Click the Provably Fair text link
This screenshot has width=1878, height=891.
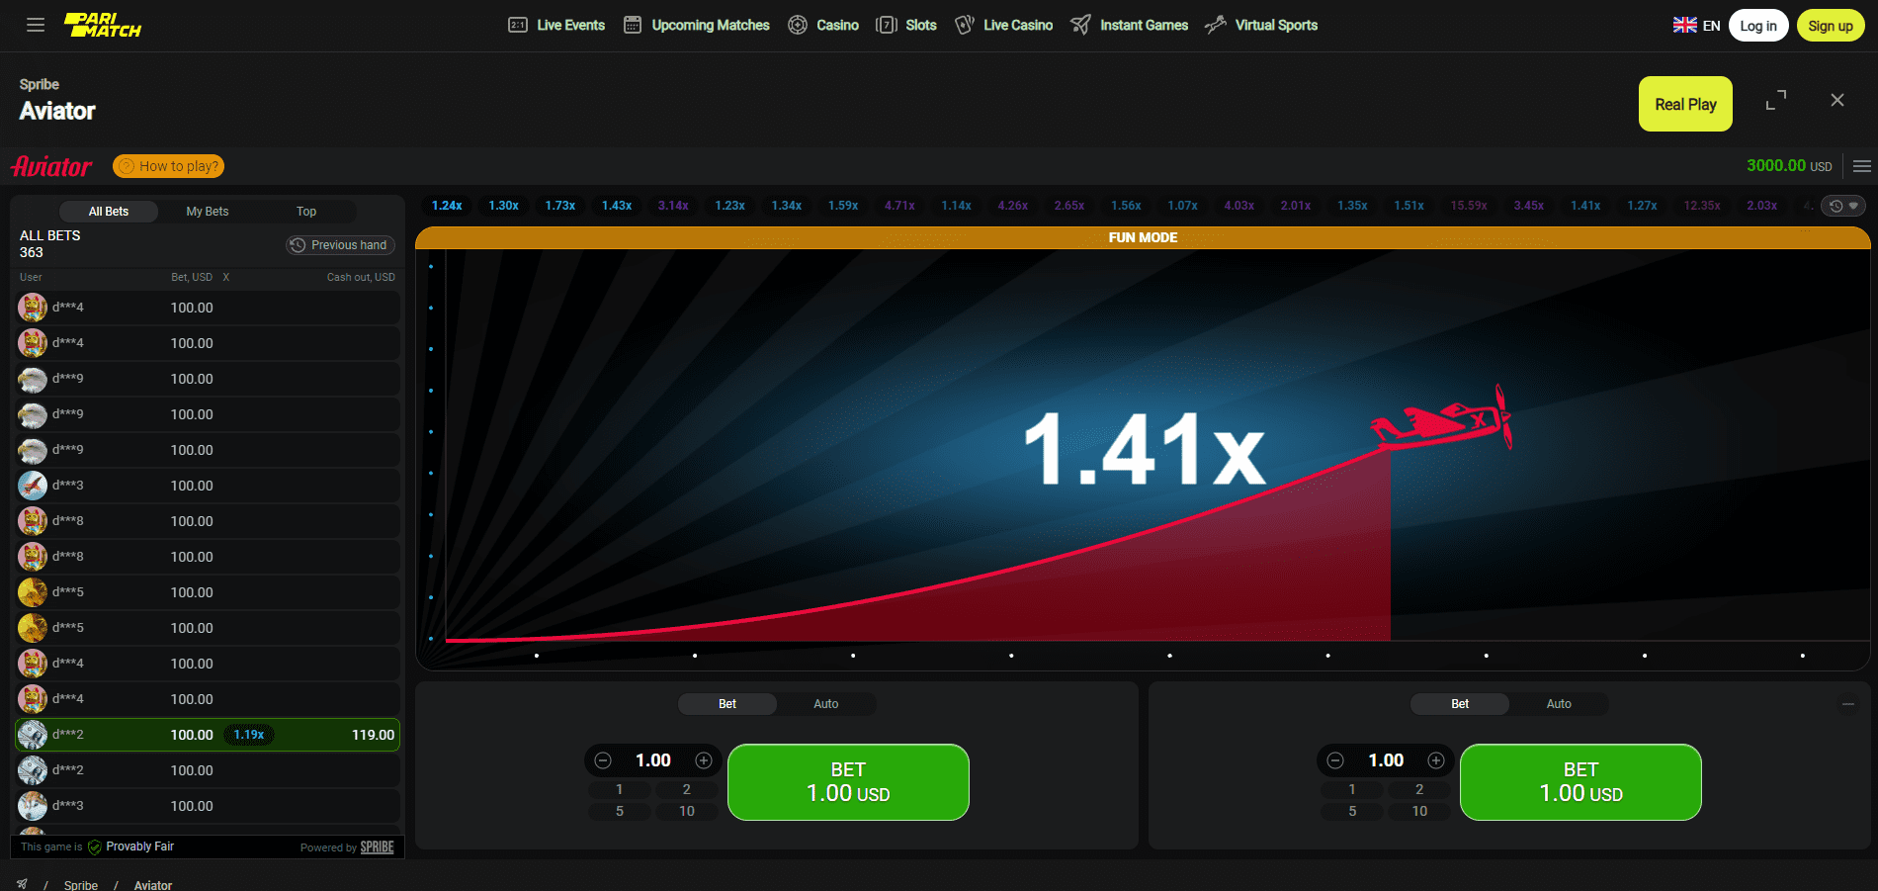pos(140,846)
